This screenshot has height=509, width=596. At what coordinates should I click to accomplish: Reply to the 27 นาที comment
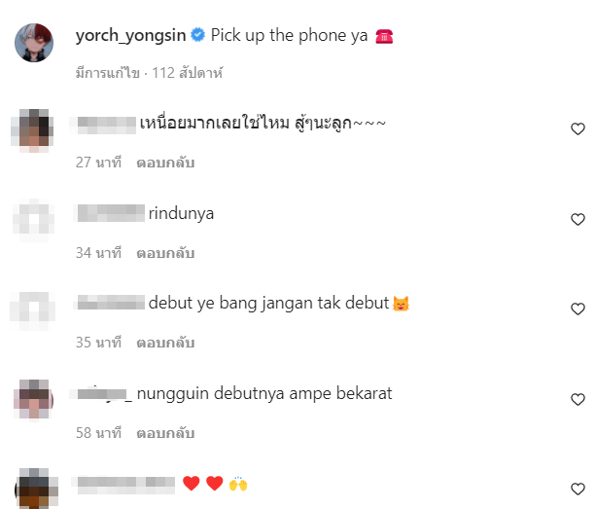(165, 163)
